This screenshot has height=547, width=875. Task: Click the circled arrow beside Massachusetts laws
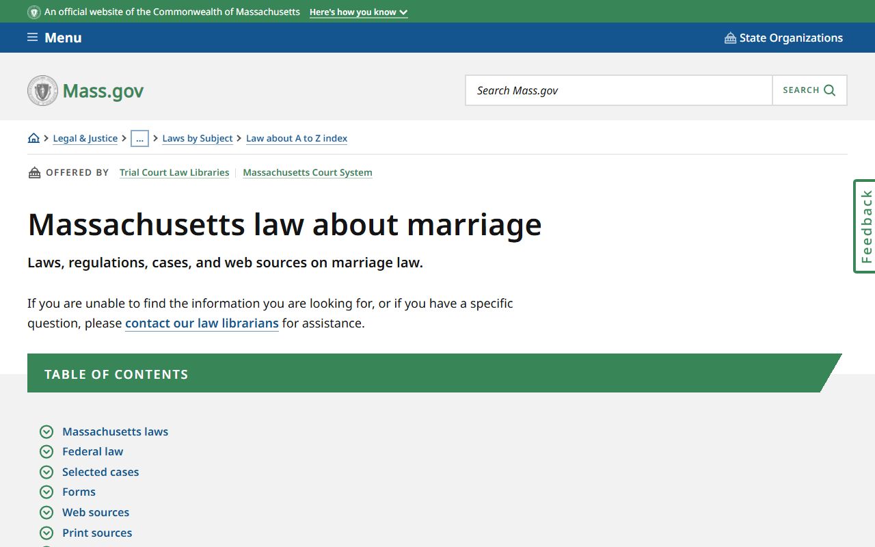[46, 431]
